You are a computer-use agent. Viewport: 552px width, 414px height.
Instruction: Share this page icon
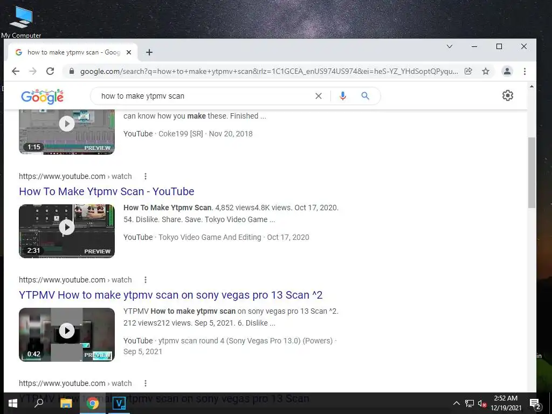point(468,72)
